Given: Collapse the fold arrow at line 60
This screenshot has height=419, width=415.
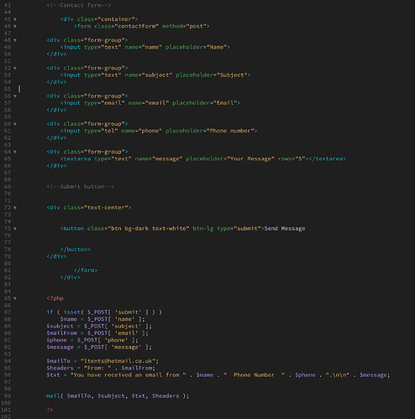Looking at the screenshot, I should [15, 124].
